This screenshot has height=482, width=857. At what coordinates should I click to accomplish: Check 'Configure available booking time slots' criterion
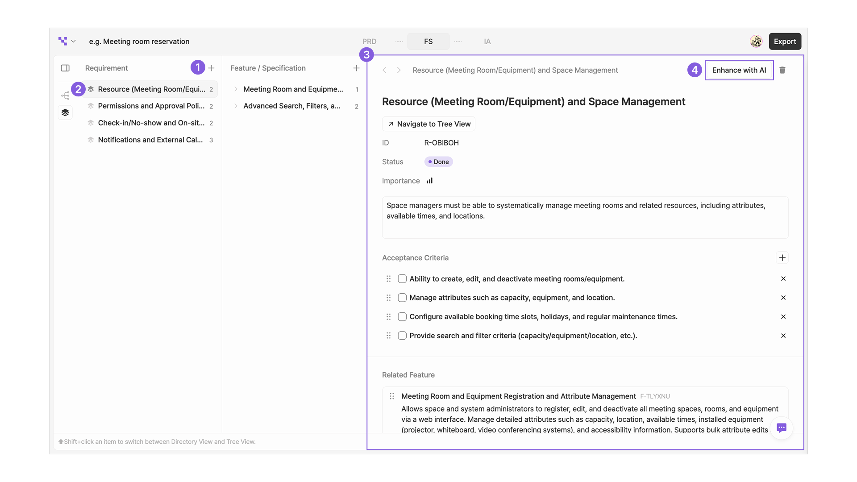point(402,317)
